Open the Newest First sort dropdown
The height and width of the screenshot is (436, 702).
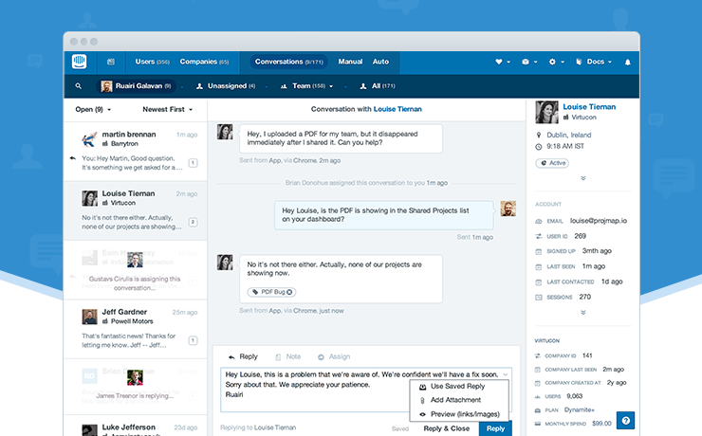coord(166,109)
